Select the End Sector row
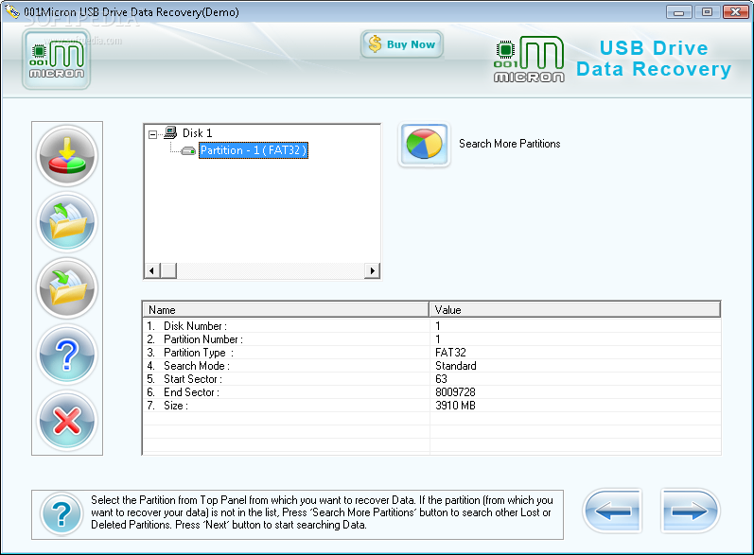754x555 pixels. 431,392
